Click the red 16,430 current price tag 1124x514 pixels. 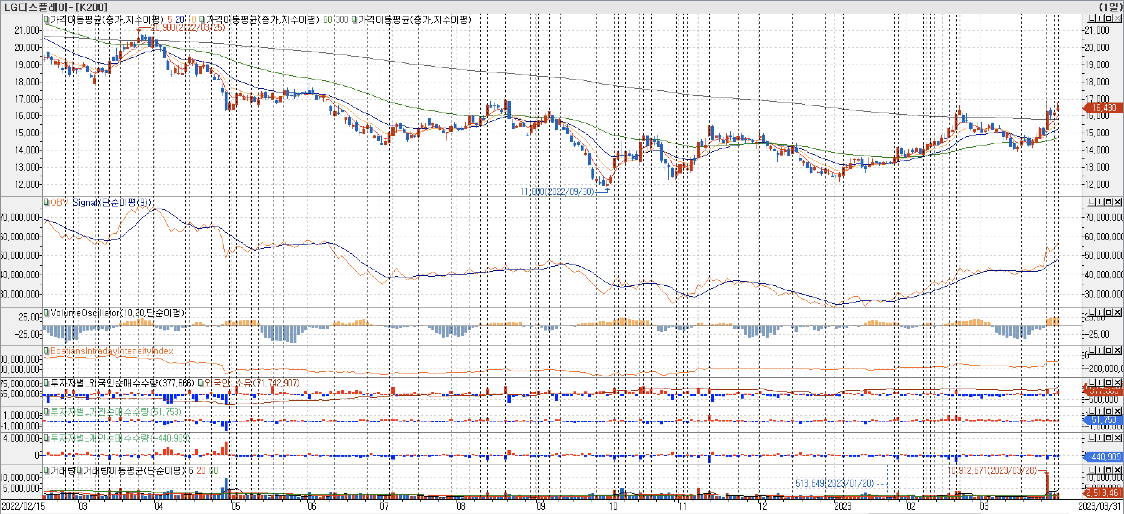click(x=1104, y=108)
